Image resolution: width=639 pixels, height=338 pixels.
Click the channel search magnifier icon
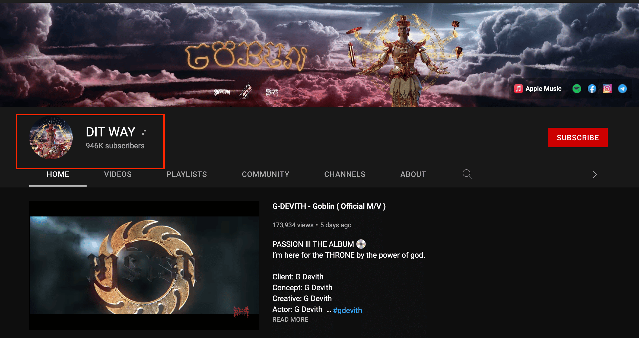[467, 174]
